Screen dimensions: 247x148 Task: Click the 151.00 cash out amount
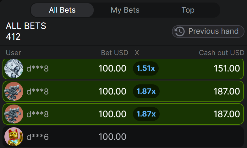click(227, 68)
